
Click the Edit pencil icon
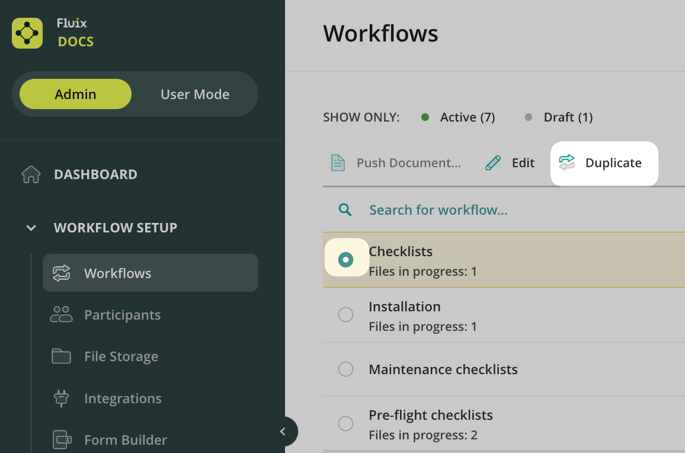pyautogui.click(x=493, y=163)
